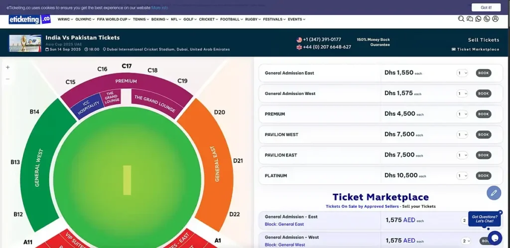
Task: Expand the TENNIS menu
Action: coord(141,19)
